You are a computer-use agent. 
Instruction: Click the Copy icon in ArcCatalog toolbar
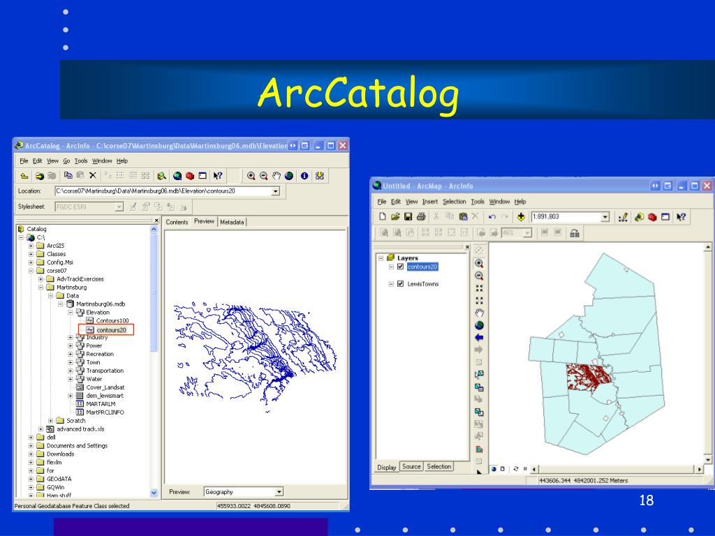point(68,175)
